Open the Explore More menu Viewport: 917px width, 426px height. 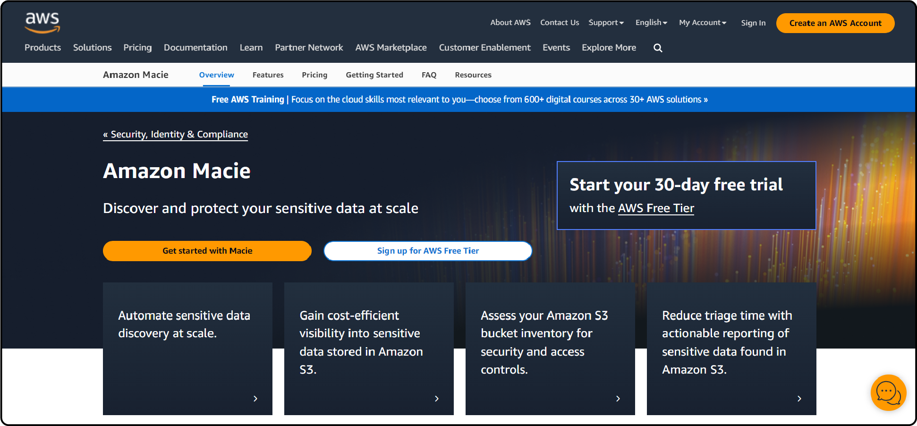609,48
